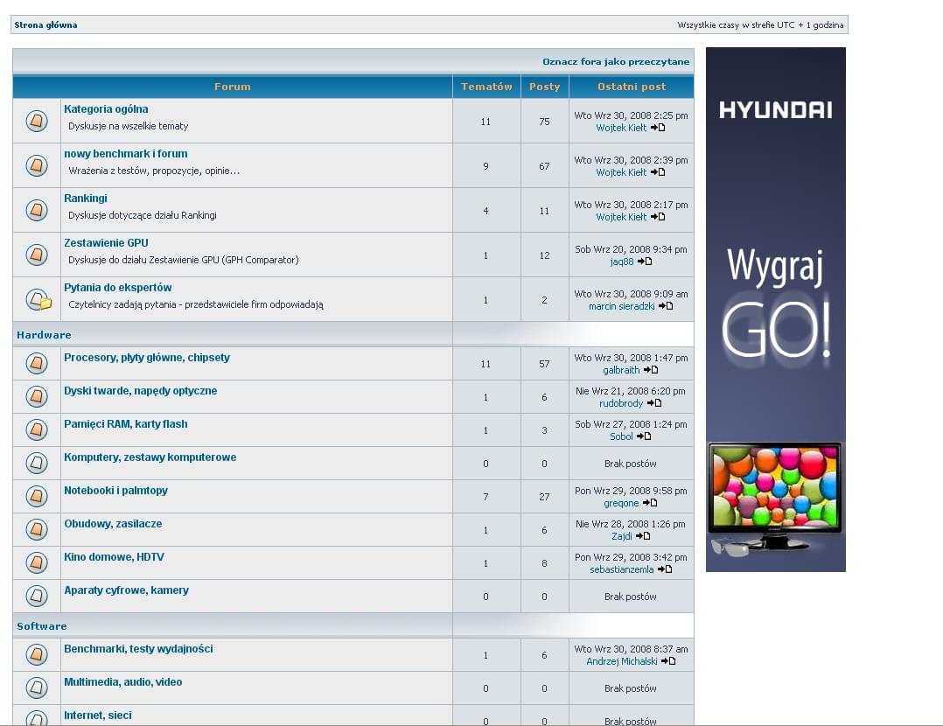The image size is (943, 726).
Task: View sebastianzemla user profile
Action: (x=621, y=569)
